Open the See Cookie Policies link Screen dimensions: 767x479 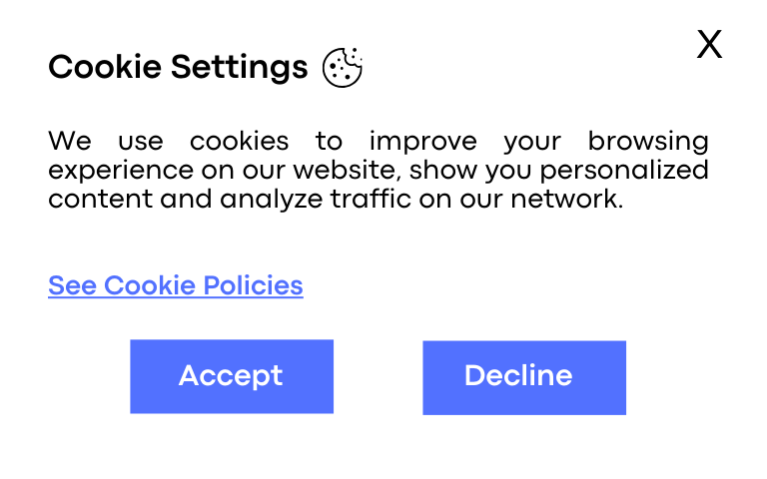176,285
